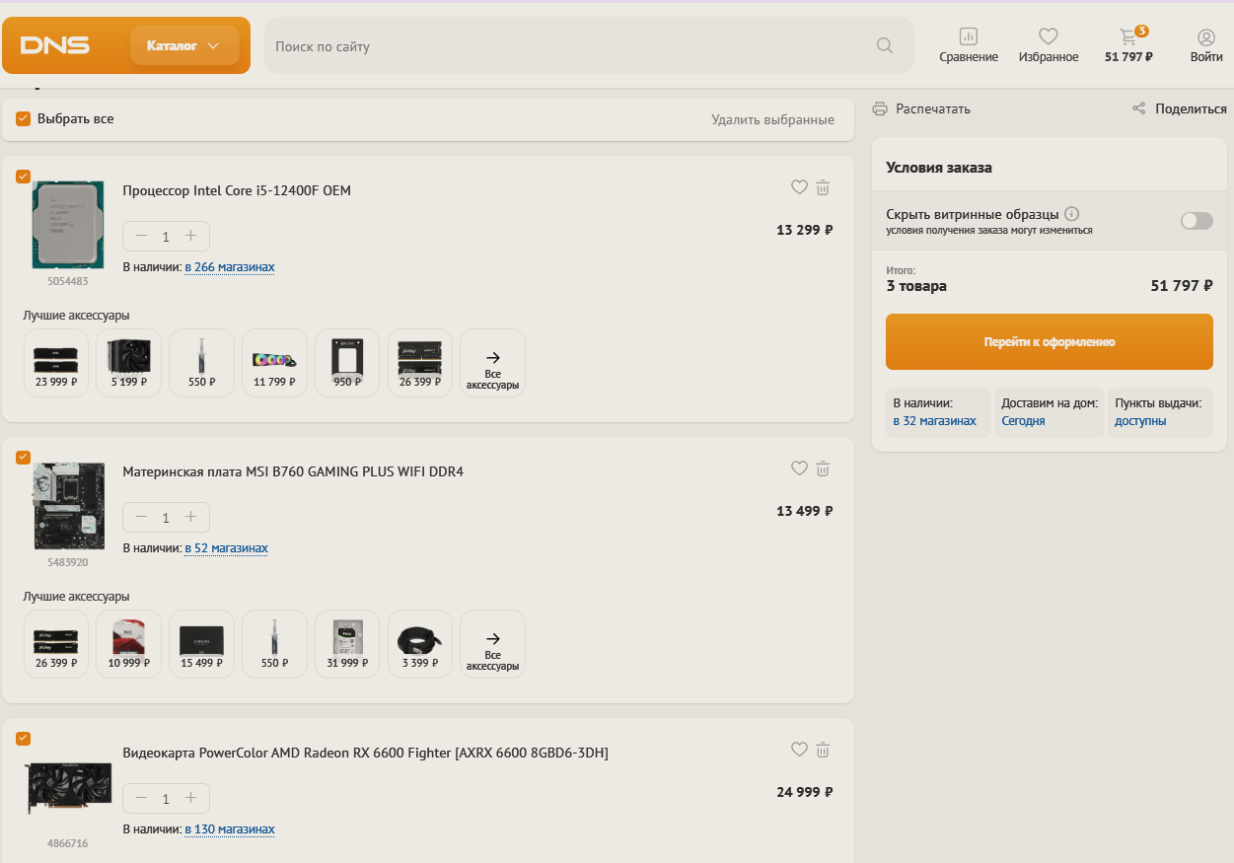
Task: Toggle Скрыть витринные образцы switch
Action: (x=1197, y=221)
